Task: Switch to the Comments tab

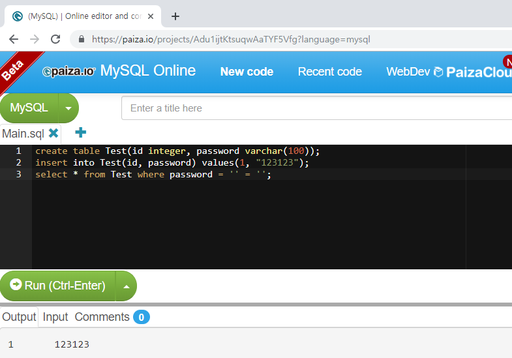Action: pos(102,317)
